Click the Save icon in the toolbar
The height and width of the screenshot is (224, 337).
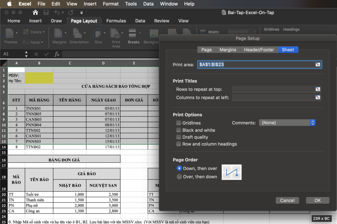(x=46, y=12)
